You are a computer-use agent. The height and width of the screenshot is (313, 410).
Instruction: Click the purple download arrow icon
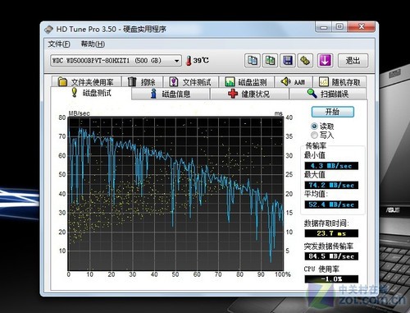325,60
